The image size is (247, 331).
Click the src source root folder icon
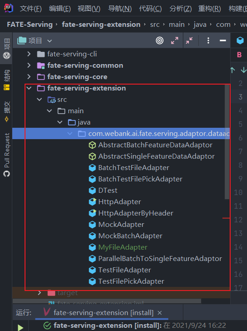point(51,100)
